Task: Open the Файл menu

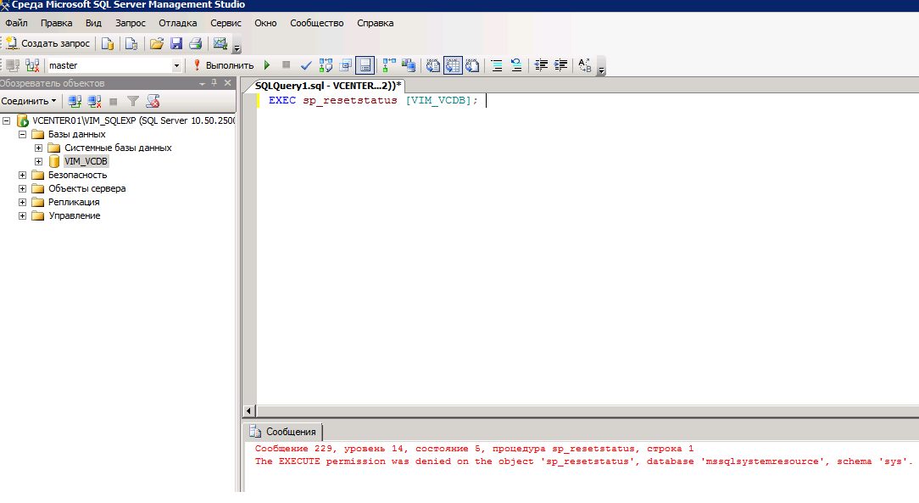Action: click(x=16, y=23)
